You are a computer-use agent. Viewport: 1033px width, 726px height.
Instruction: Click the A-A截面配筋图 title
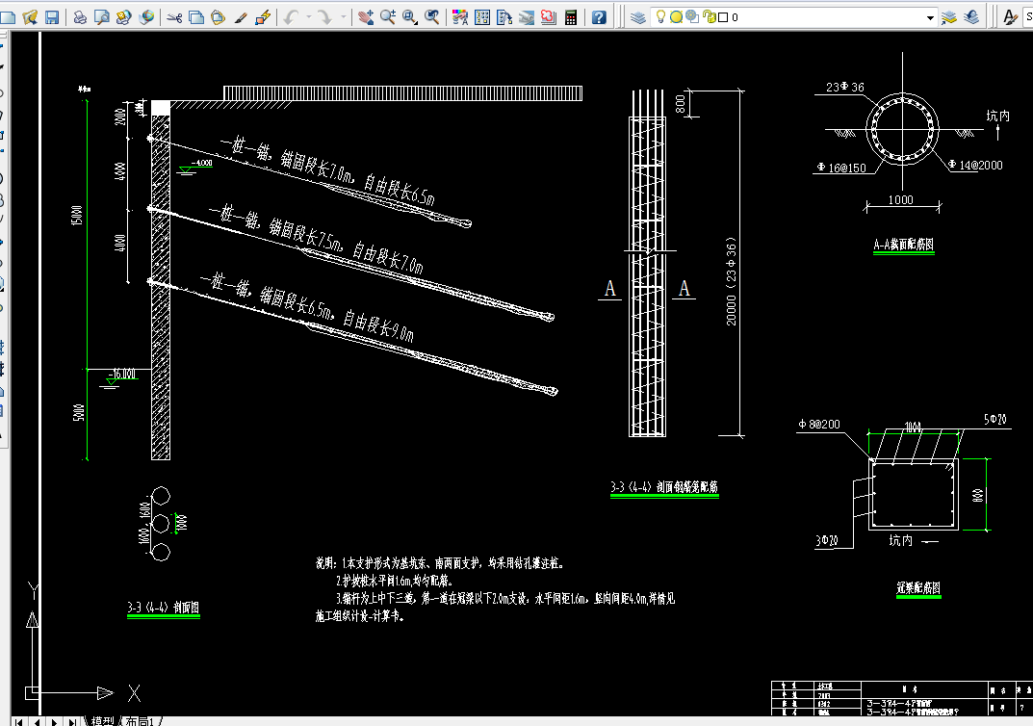click(903, 245)
